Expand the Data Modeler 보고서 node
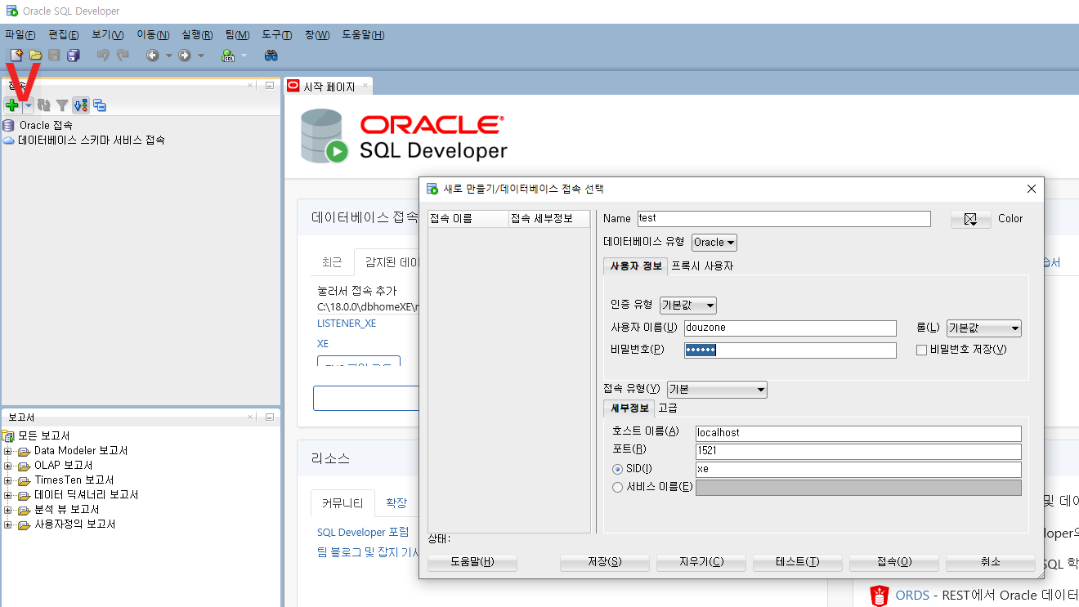Screen dimensions: 1079x607 coord(7,451)
